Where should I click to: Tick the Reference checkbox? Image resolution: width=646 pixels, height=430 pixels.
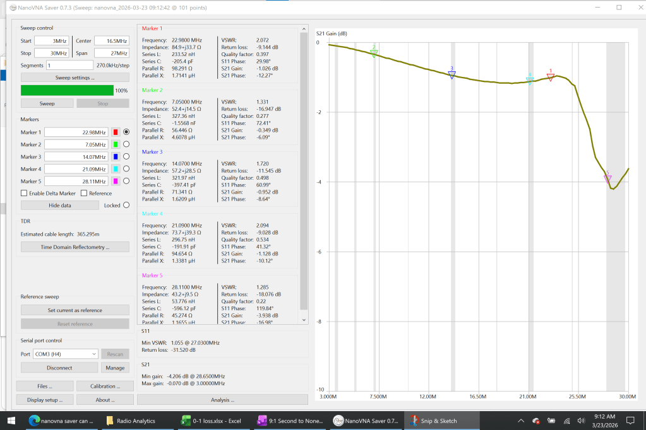click(84, 194)
